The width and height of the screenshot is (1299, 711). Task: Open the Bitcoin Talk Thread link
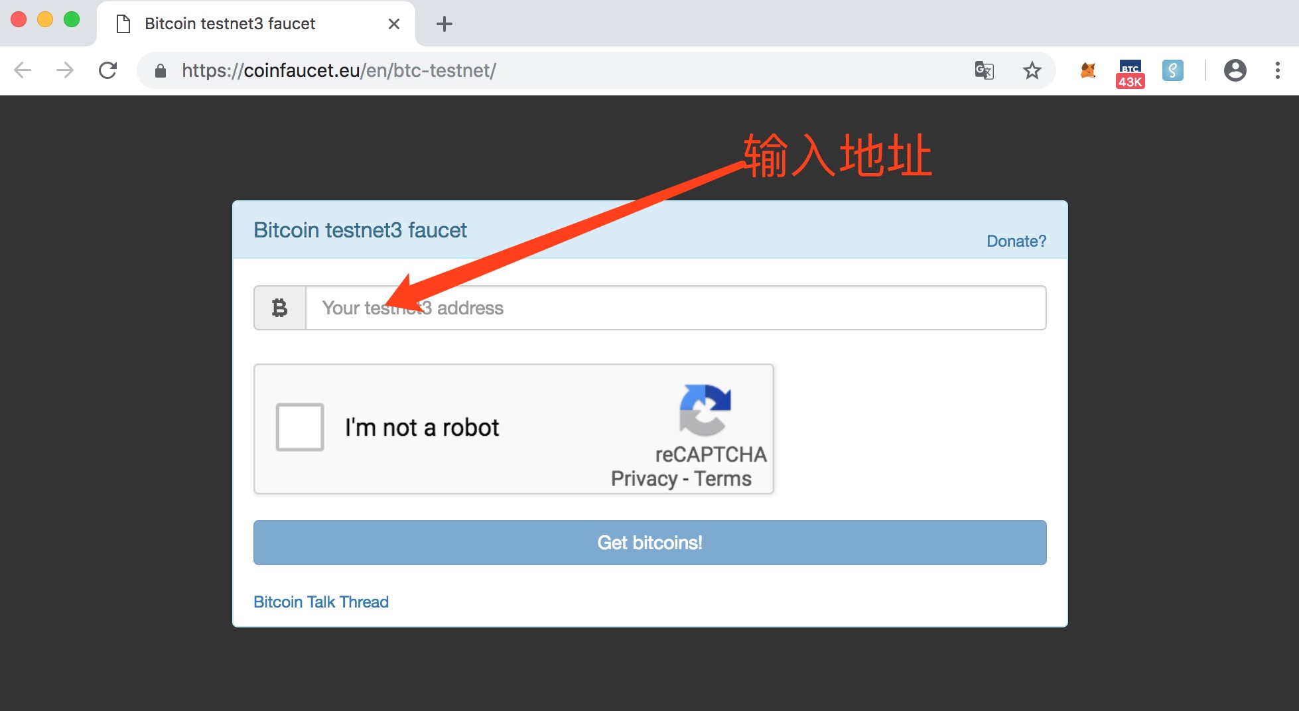321,602
